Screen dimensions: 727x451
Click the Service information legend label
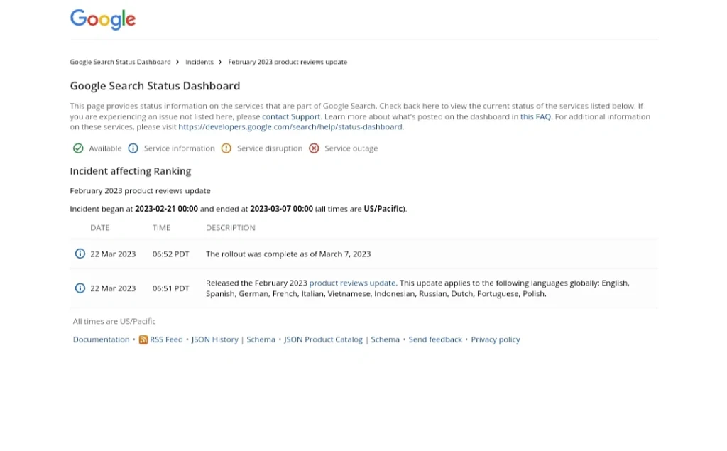[179, 148]
